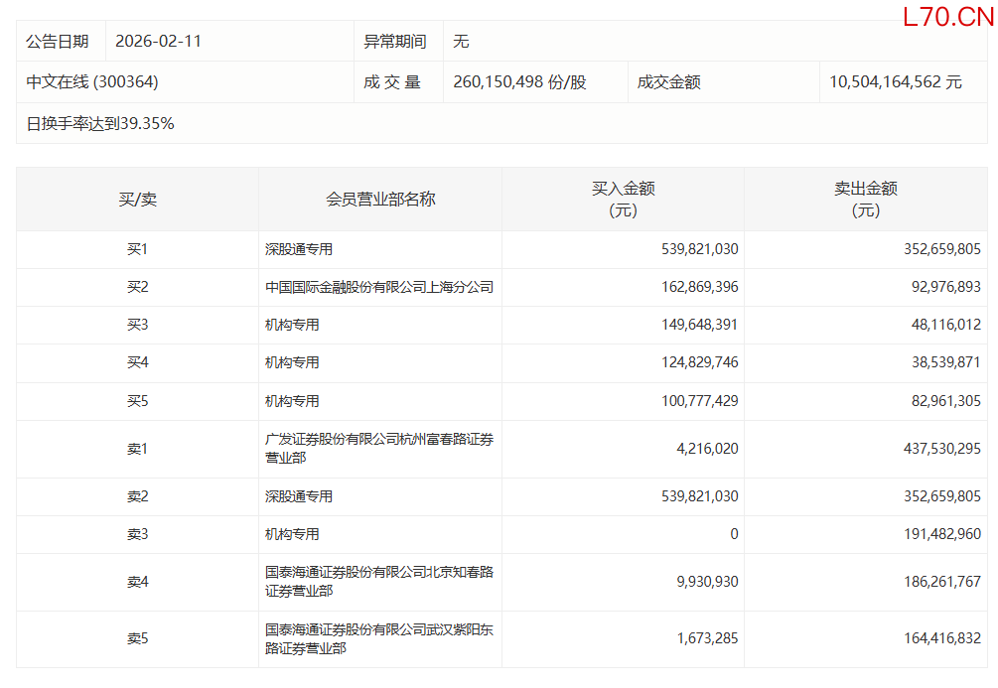Sort by 买入金额 (元) column header
The height and width of the screenshot is (688, 998).
(623, 200)
